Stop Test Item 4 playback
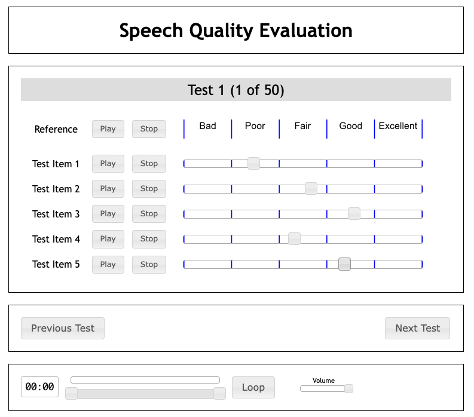Screen dimensions: 474x417 coord(149,239)
